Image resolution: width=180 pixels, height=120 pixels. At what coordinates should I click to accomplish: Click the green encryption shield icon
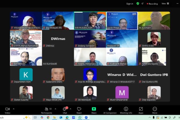(x=138, y=4)
